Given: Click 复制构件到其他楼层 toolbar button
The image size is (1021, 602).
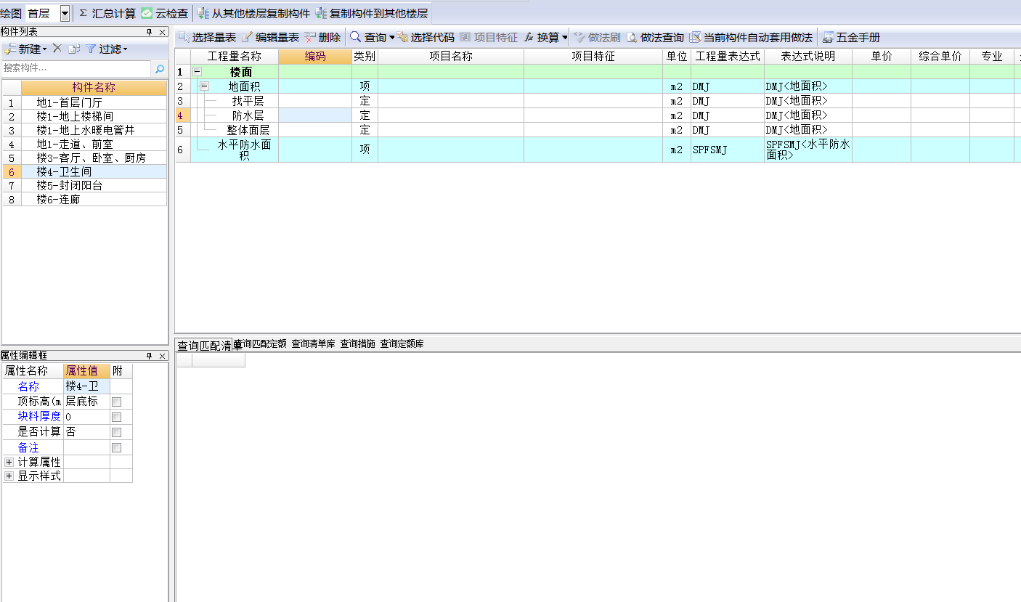Looking at the screenshot, I should pos(371,13).
